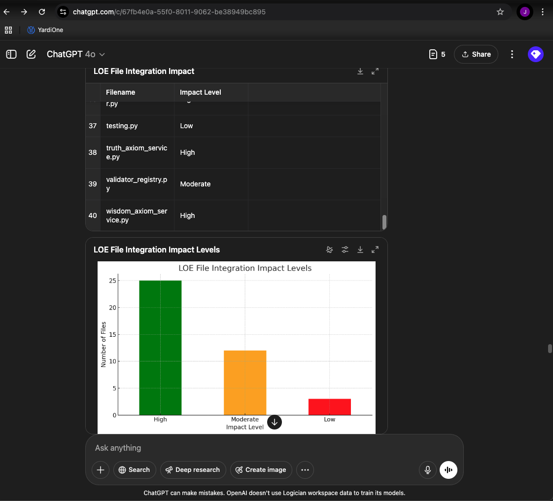The width and height of the screenshot is (553, 501).
Task: Open the ChatGPT 4o model dropdown
Action: click(x=76, y=54)
